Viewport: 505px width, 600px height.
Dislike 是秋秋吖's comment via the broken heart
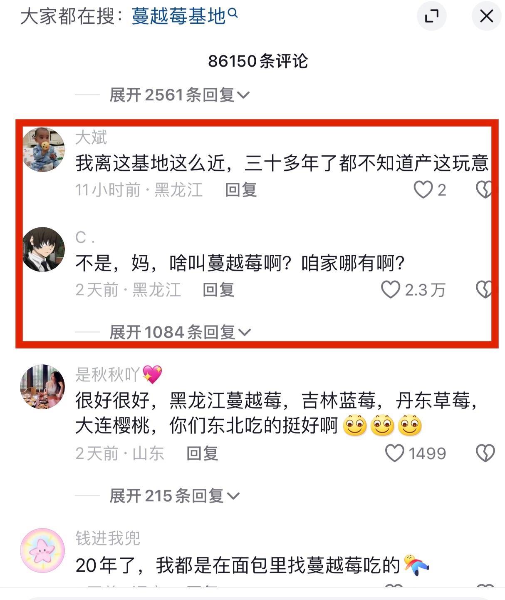pos(485,453)
